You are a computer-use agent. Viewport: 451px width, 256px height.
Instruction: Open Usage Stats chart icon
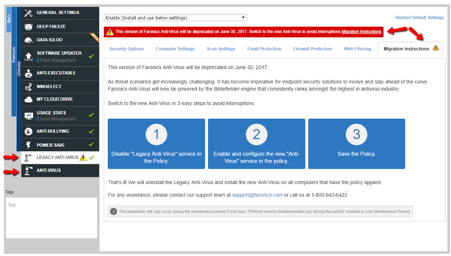pyautogui.click(x=29, y=116)
